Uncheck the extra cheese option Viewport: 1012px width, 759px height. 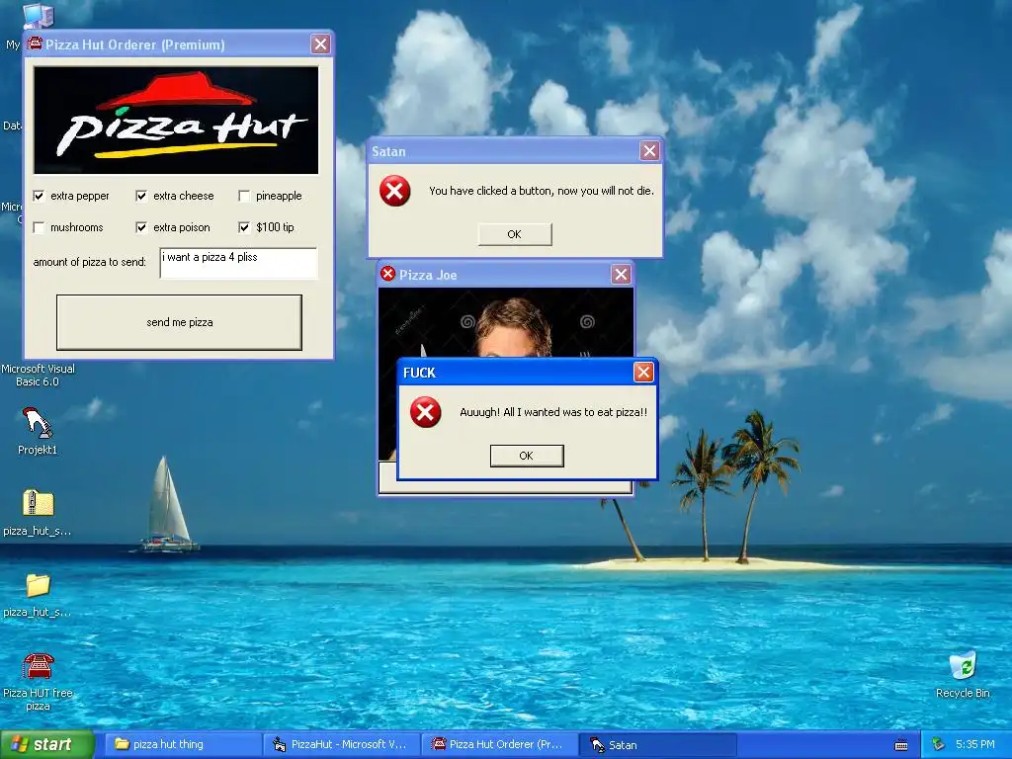(141, 196)
